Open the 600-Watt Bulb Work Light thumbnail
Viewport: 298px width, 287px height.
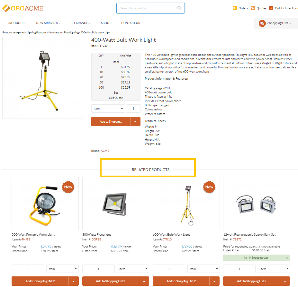pyautogui.click(x=186, y=204)
